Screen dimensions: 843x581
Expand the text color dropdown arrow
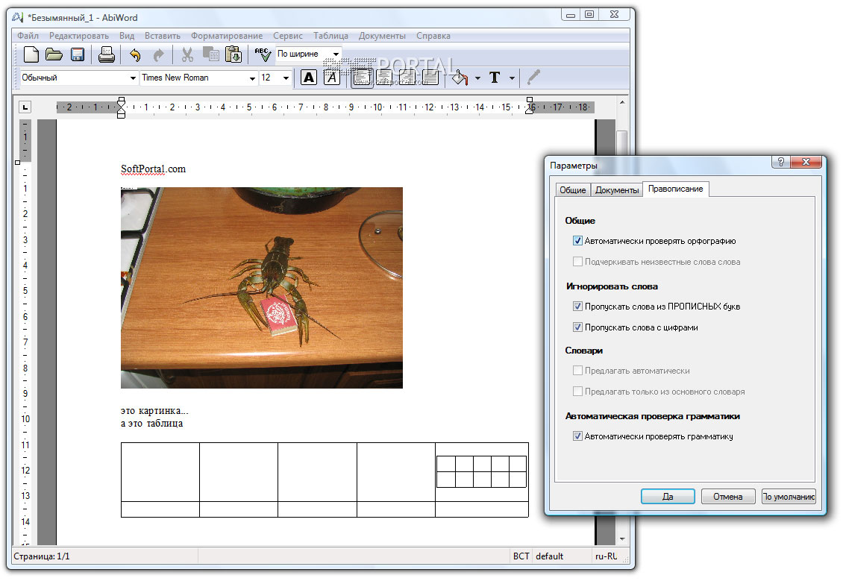click(x=512, y=78)
